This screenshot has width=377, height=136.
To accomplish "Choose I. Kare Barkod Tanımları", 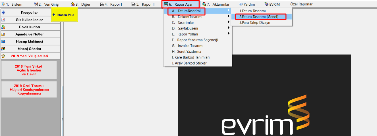I will (x=197, y=57).
